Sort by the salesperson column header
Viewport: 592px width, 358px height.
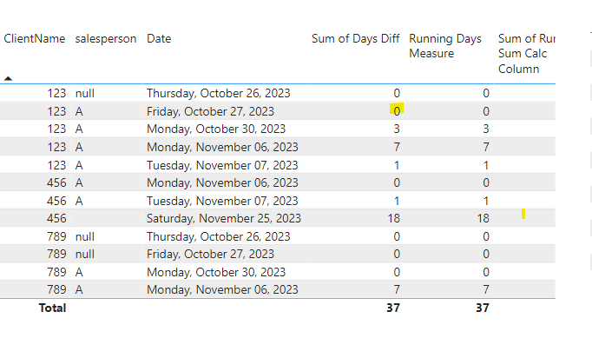[106, 38]
